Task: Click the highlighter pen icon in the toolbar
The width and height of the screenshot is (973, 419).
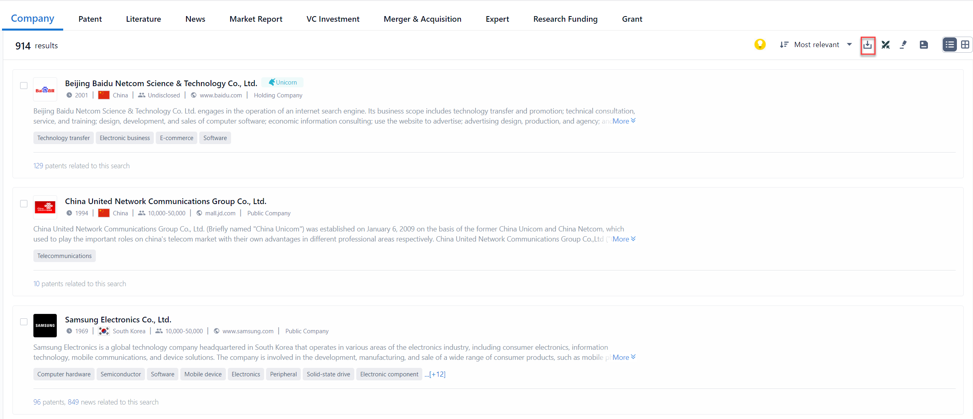Action: click(903, 45)
